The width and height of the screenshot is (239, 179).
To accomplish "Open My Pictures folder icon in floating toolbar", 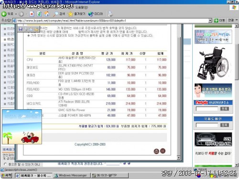I will tap(36, 29).
